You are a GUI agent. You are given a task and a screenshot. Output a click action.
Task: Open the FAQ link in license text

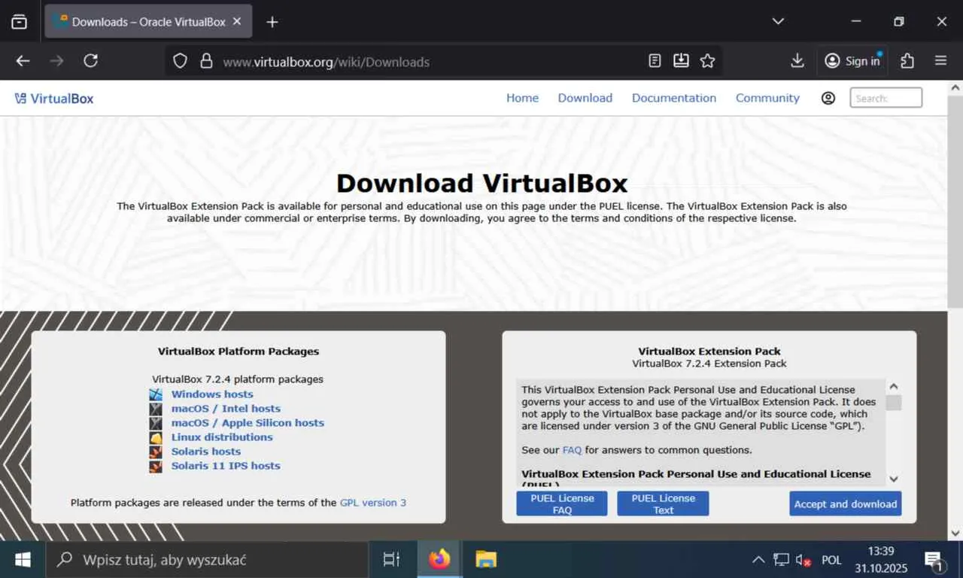tap(572, 450)
